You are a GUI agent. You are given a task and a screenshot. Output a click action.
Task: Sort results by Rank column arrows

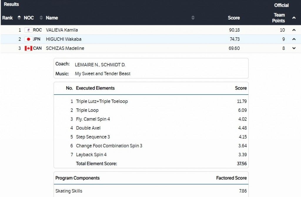(x=19, y=18)
